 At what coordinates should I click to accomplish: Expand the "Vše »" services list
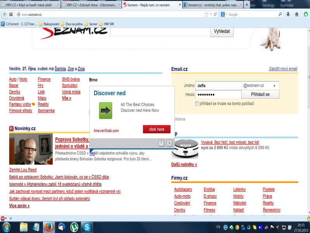pyautogui.click(x=66, y=98)
